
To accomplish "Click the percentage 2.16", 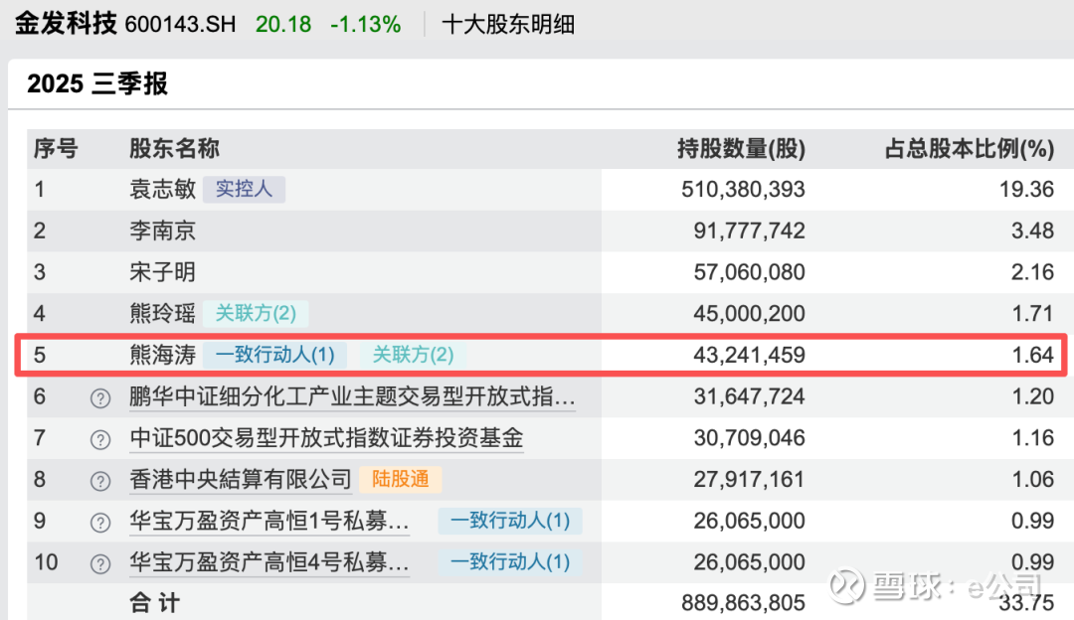I will coord(1032,272).
